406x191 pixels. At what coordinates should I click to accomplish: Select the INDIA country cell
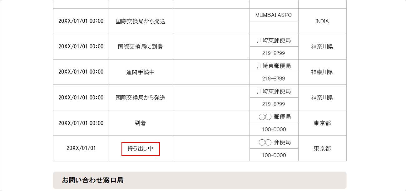pyautogui.click(x=322, y=21)
